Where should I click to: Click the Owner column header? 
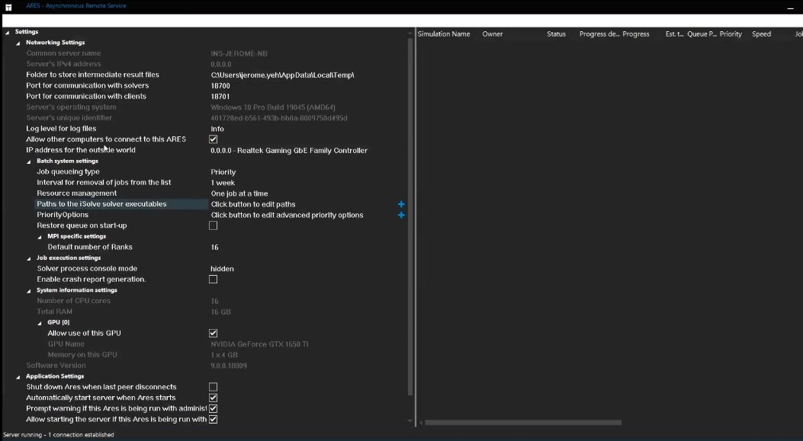click(x=493, y=34)
